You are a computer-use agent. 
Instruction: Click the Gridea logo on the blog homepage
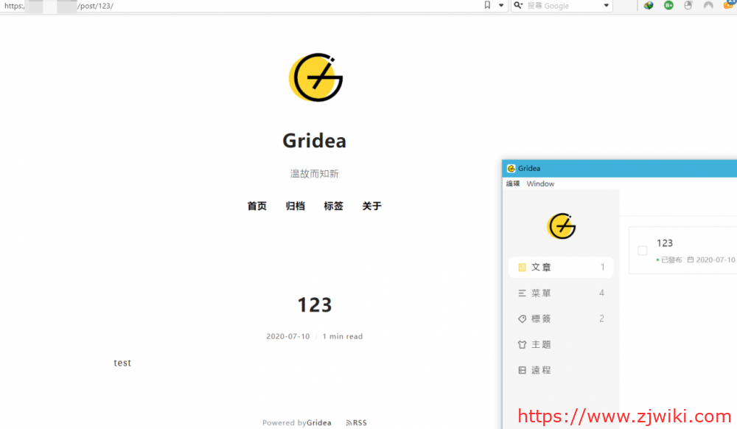(315, 77)
